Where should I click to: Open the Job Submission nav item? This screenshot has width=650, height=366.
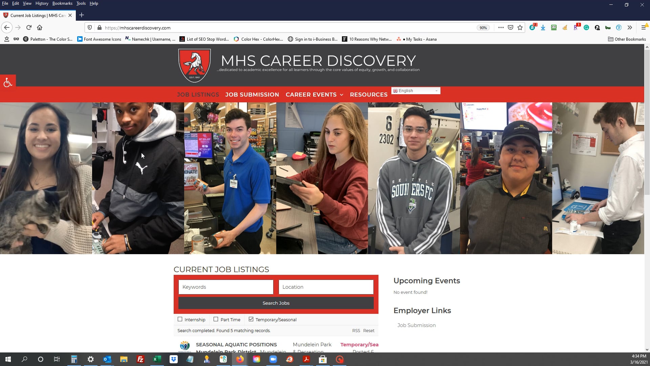[252, 95]
